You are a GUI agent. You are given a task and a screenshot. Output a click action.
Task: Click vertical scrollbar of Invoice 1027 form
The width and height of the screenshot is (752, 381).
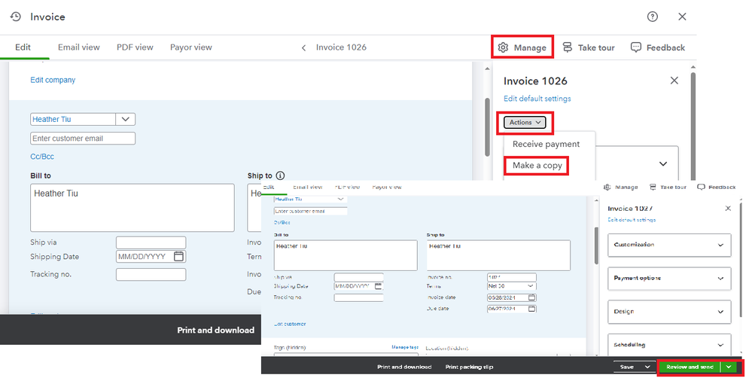coord(597,245)
